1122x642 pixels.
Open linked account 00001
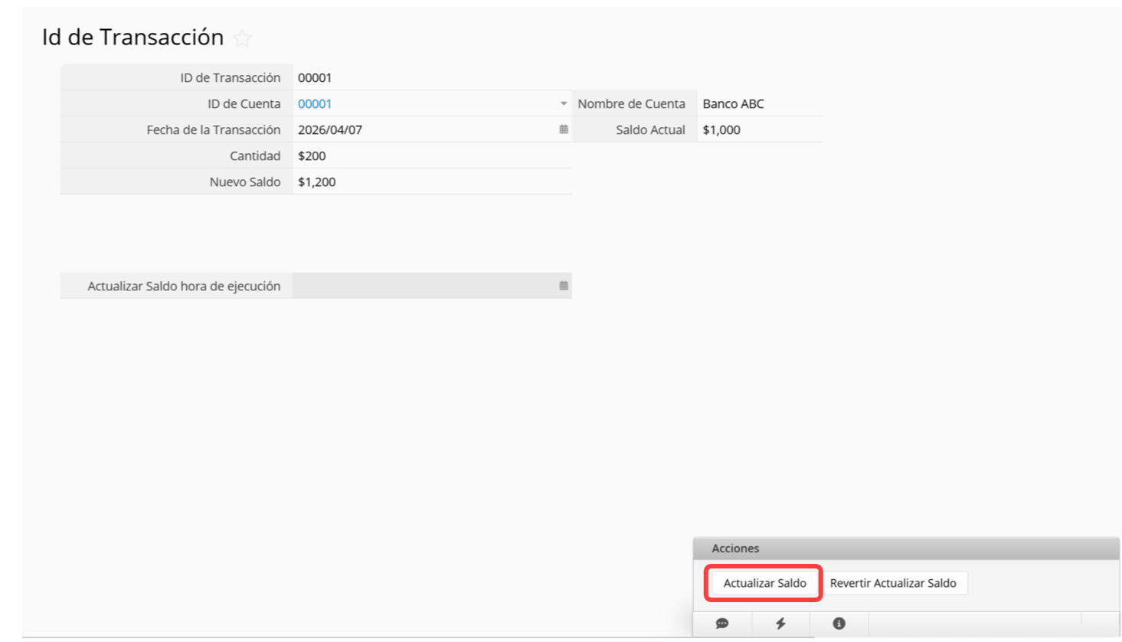point(315,103)
